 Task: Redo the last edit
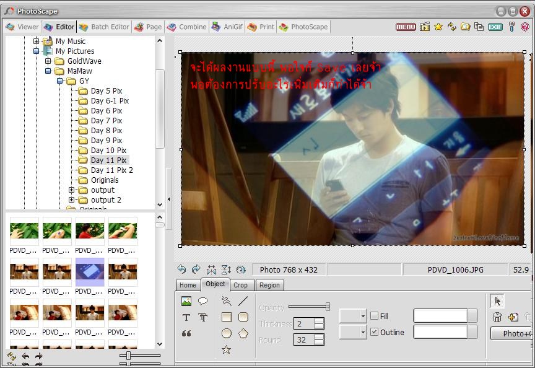(196, 269)
